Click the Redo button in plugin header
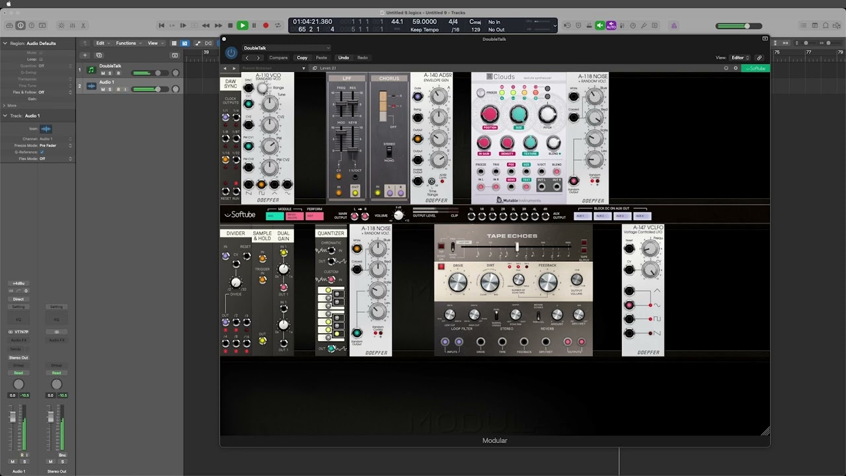This screenshot has width=846, height=476. 363,58
